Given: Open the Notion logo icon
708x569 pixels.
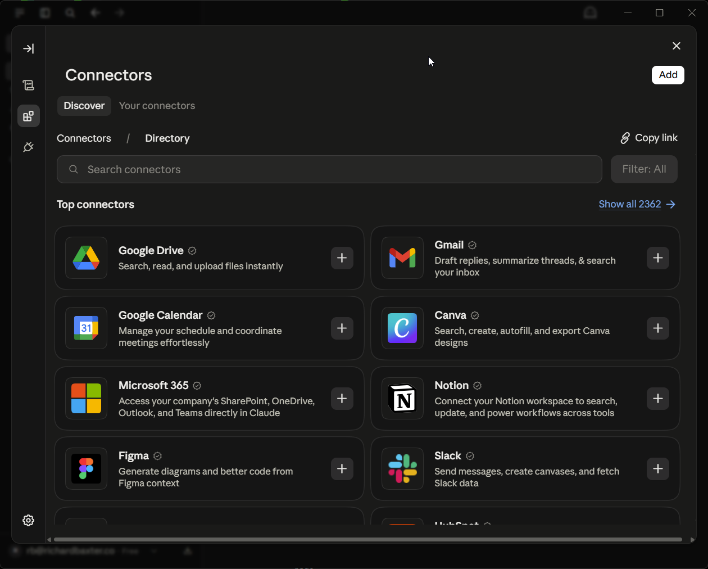Looking at the screenshot, I should point(402,399).
